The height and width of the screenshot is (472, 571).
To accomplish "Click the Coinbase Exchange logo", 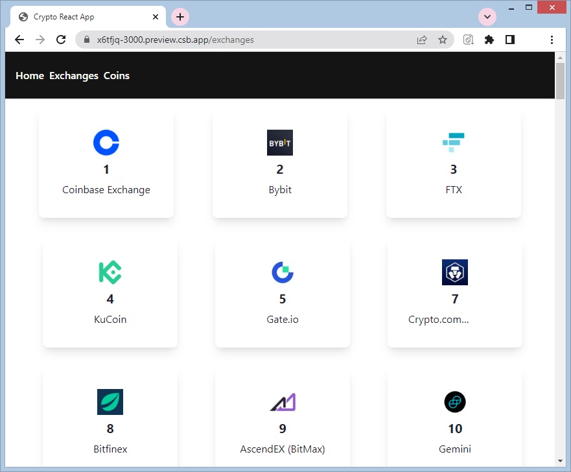I will pos(106,143).
